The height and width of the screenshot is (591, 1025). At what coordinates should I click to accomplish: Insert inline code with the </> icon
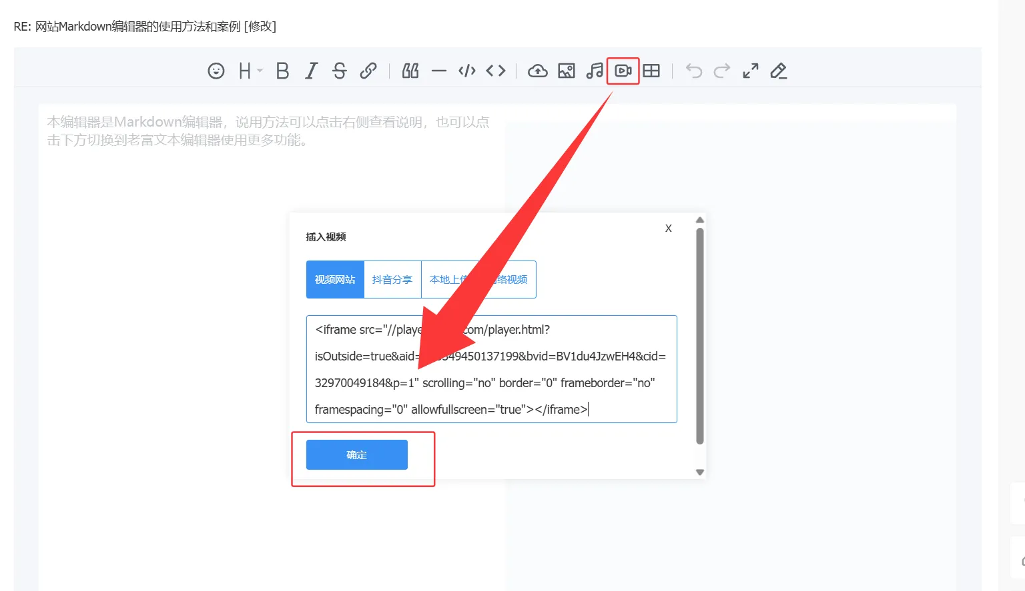467,71
